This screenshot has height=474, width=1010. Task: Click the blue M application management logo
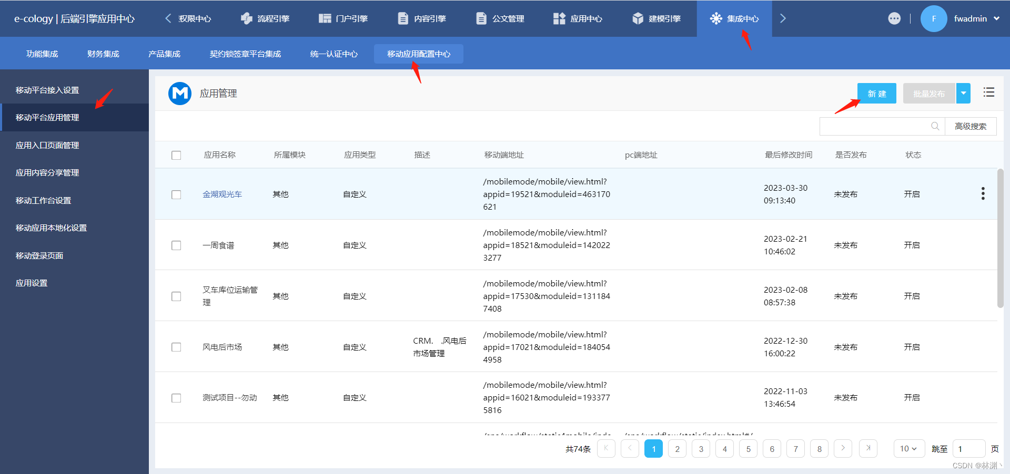click(180, 94)
